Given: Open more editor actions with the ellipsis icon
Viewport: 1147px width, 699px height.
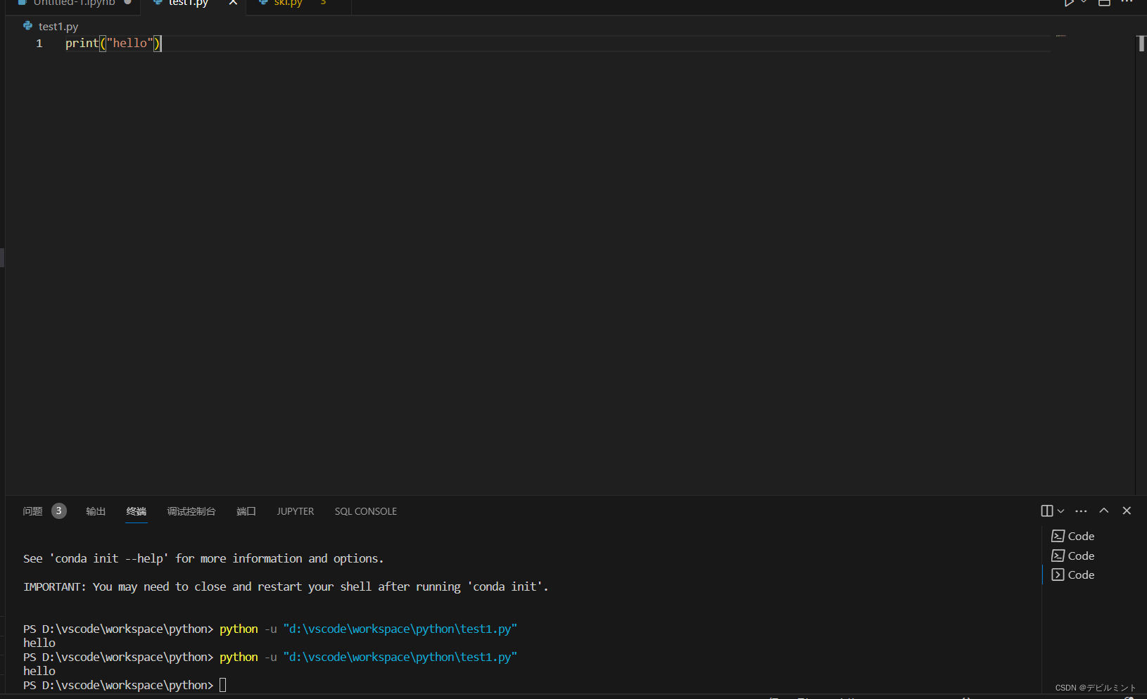Looking at the screenshot, I should pos(1127,3).
